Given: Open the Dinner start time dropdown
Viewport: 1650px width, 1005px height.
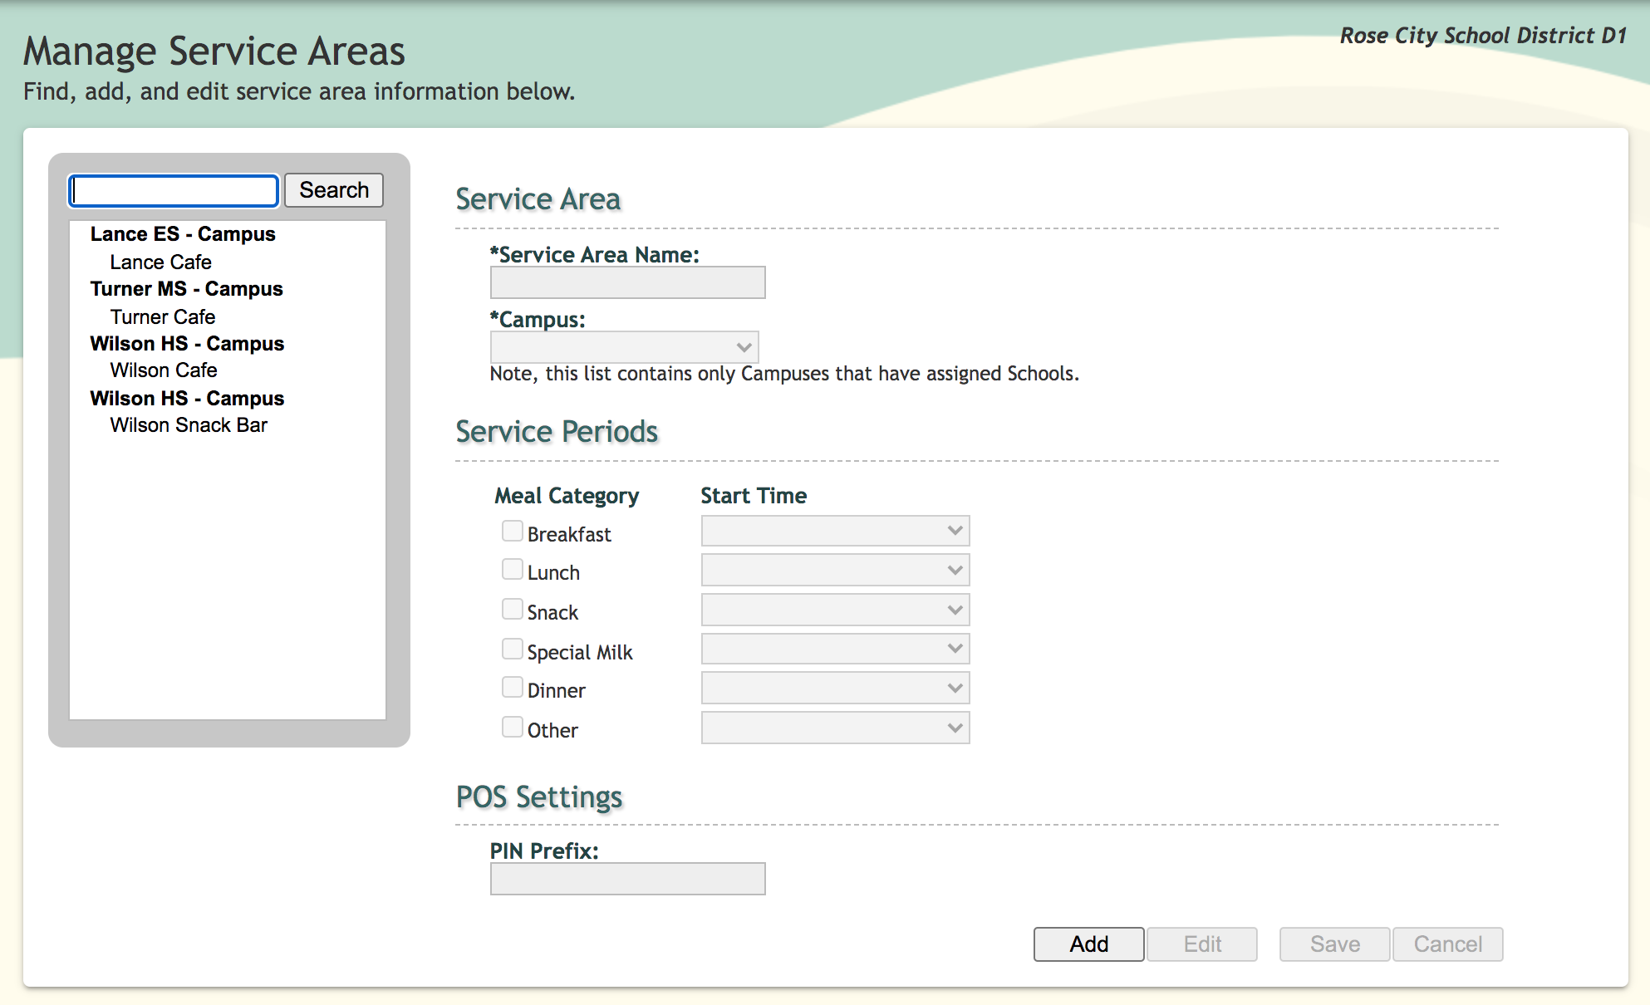Looking at the screenshot, I should click(835, 689).
